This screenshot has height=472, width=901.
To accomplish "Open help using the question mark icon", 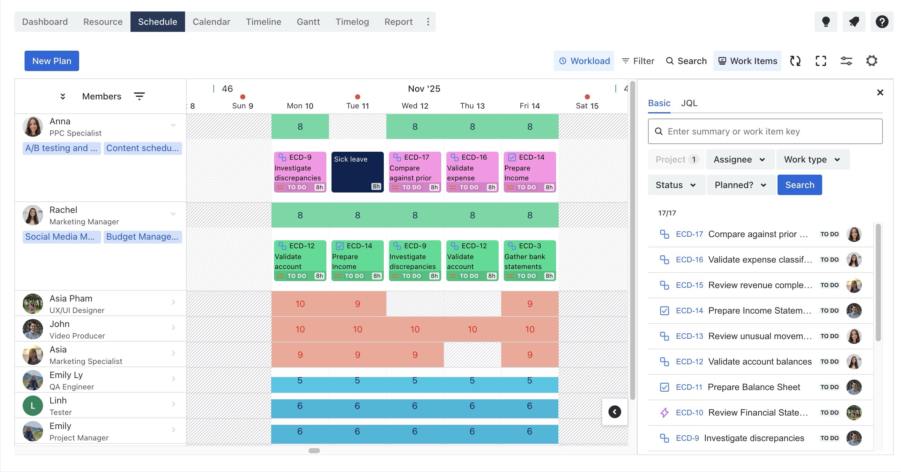I will (x=882, y=22).
